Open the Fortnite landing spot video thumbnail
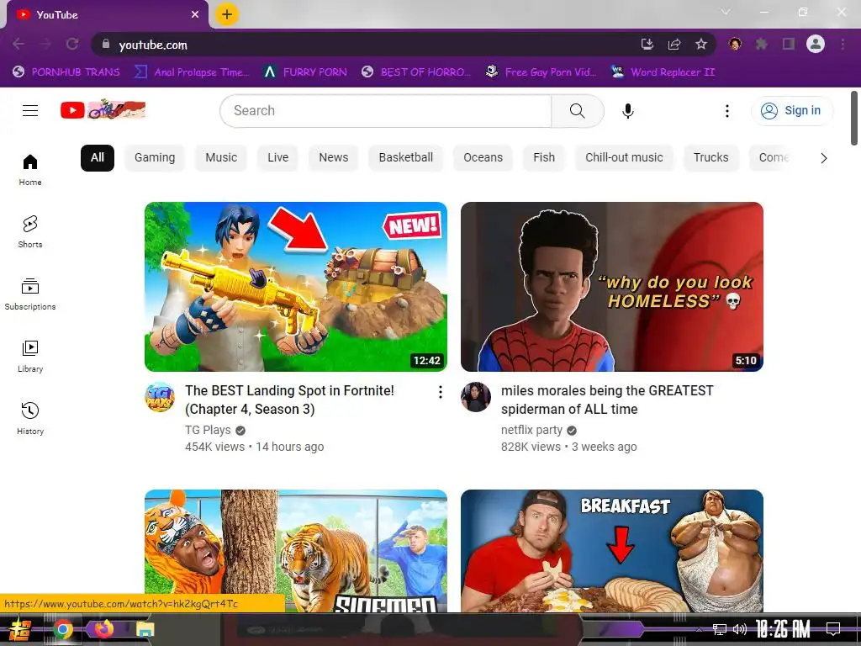The image size is (861, 646). [296, 287]
